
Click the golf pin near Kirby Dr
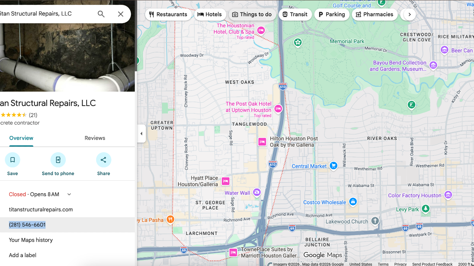(x=411, y=105)
